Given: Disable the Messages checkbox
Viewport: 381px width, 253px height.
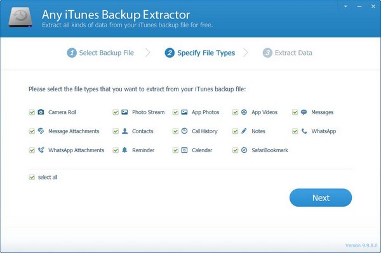Looking at the screenshot, I should coord(295,112).
